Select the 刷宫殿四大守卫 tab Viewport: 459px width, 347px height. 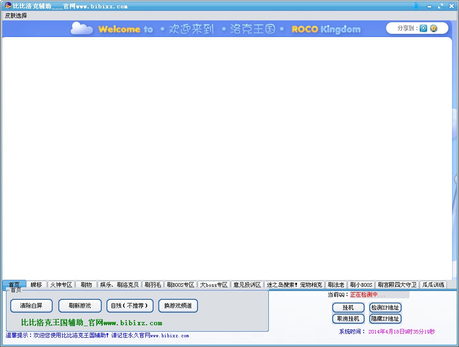(397, 284)
